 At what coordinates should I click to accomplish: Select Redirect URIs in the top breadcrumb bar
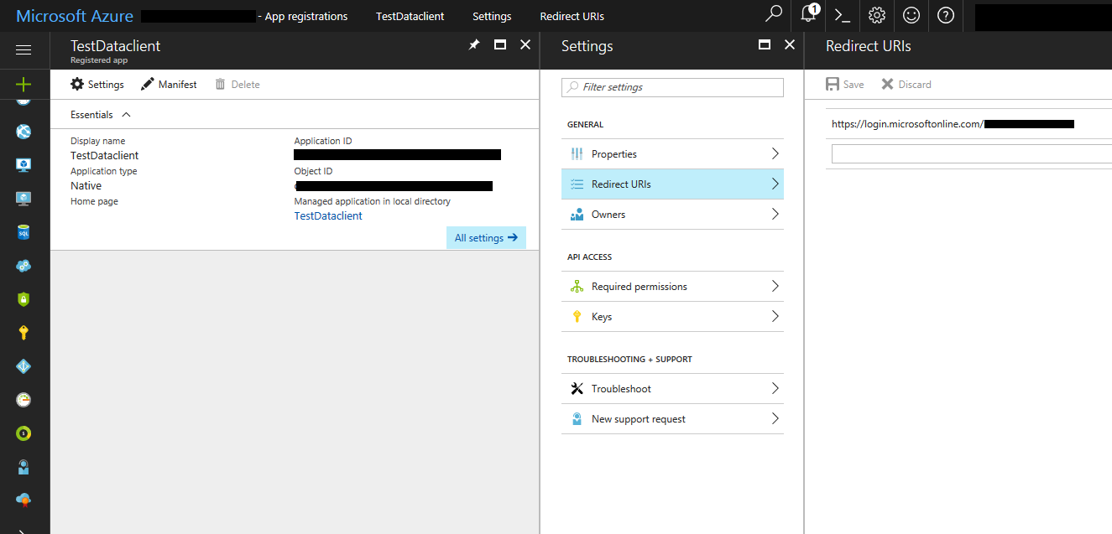point(572,16)
